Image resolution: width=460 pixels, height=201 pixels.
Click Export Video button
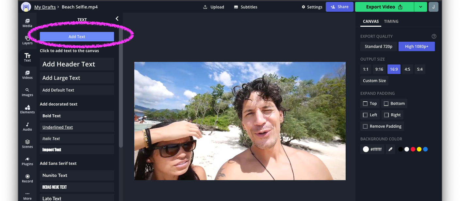[385, 7]
